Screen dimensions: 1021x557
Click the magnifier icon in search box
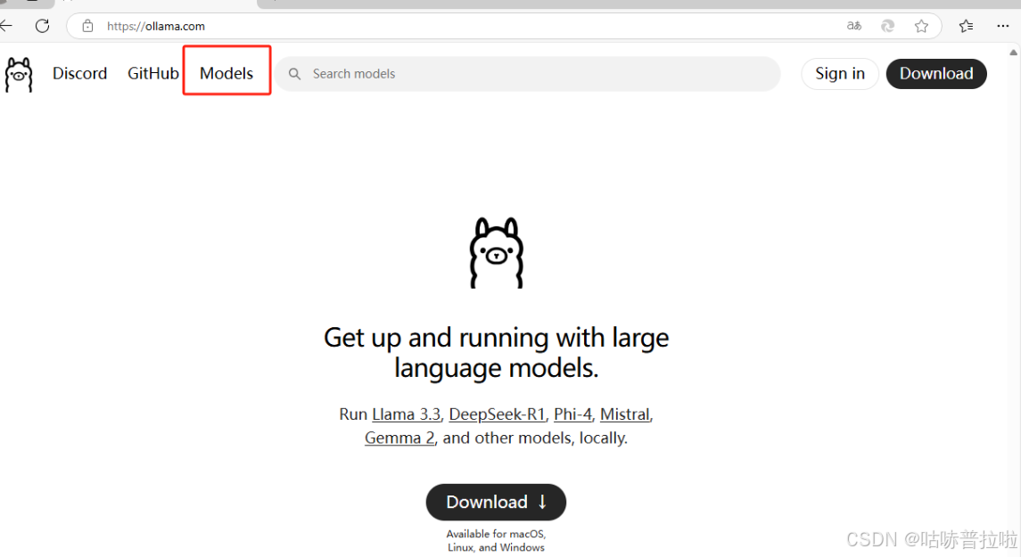click(295, 74)
